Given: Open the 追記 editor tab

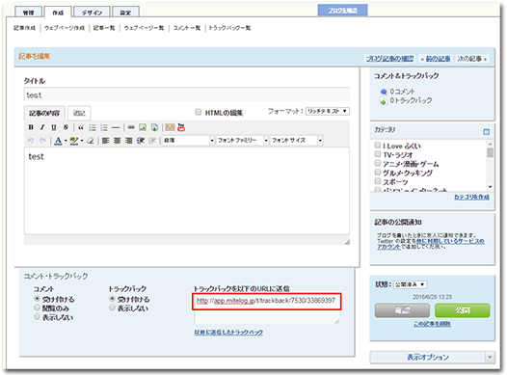Looking at the screenshot, I should tap(79, 113).
